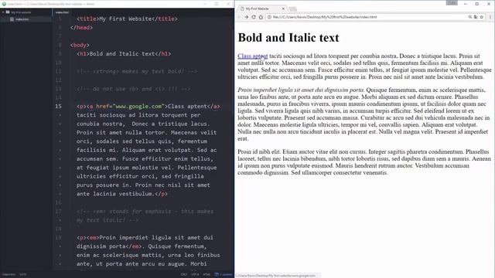The width and height of the screenshot is (495, 278).
Task: Click cursor position 15:15 in status bar
Action: (23, 275)
